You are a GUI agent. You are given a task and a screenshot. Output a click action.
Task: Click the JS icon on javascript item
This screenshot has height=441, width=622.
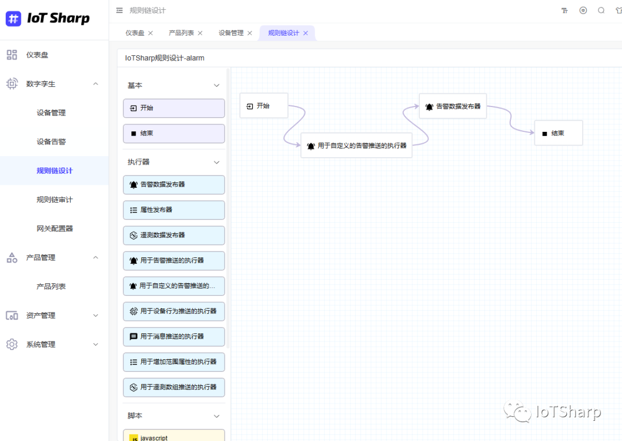click(x=134, y=438)
